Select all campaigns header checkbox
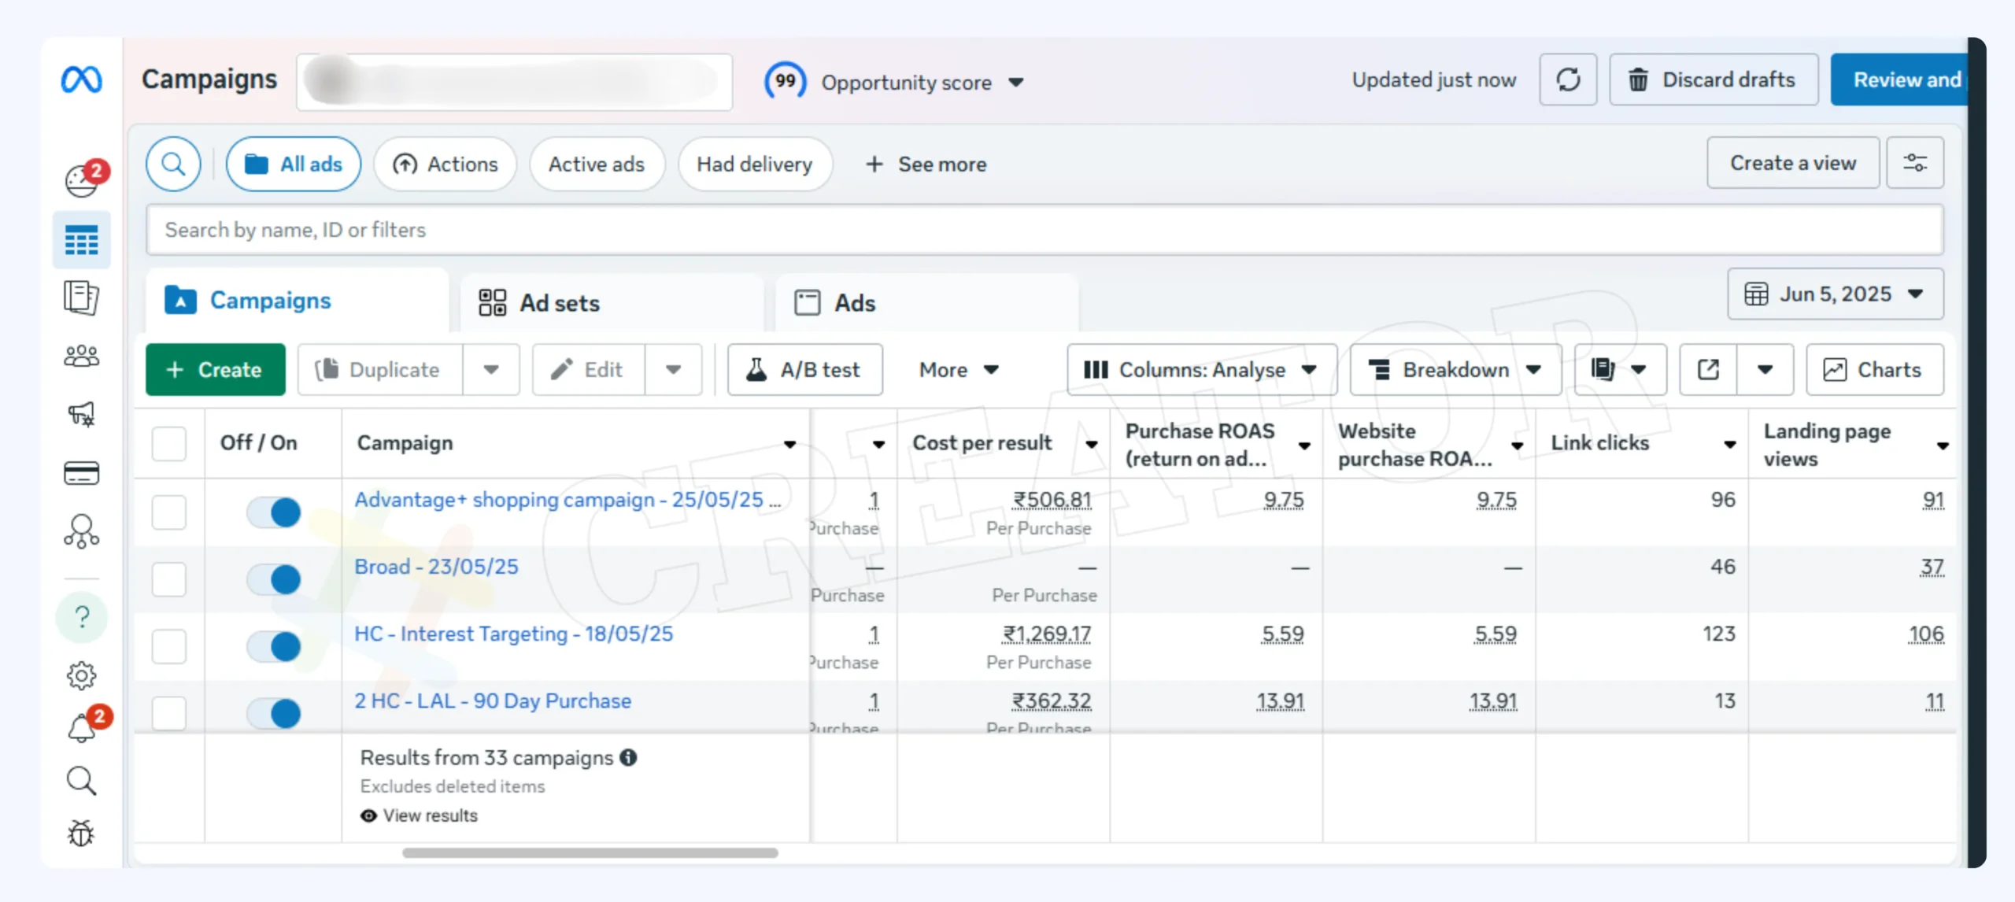The width and height of the screenshot is (2015, 902). tap(169, 443)
